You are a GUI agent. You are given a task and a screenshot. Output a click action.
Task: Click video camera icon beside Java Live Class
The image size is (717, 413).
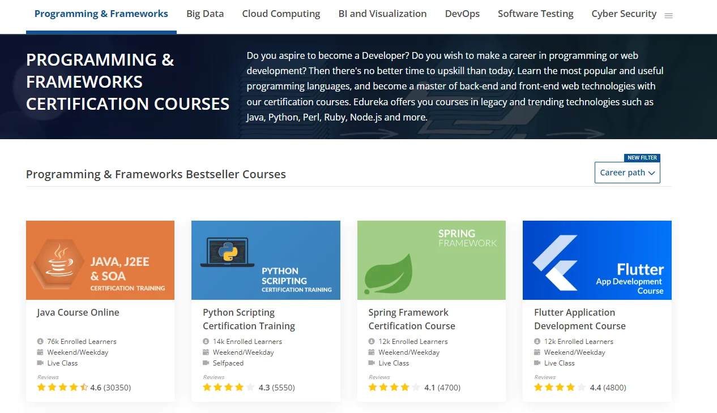click(x=40, y=363)
